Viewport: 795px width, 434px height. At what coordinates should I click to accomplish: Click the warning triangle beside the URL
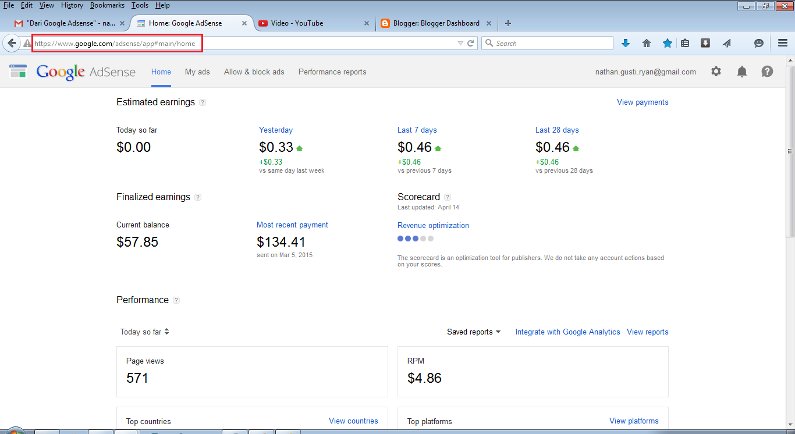tap(27, 44)
